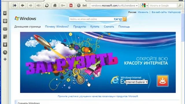
Task: Go forward to next page
Action: click(31, 5)
